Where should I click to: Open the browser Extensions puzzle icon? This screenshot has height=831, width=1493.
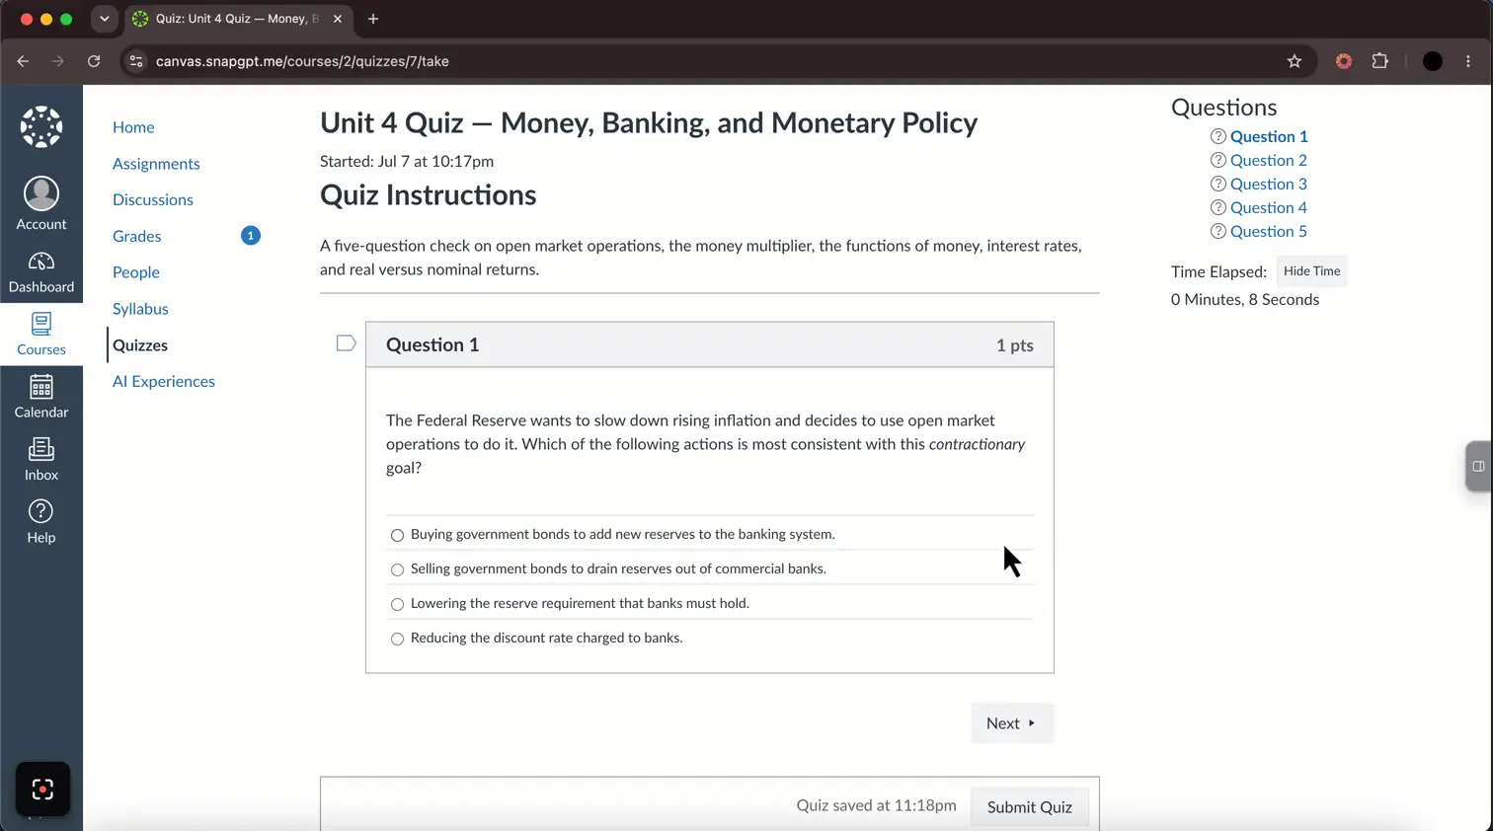click(x=1380, y=61)
